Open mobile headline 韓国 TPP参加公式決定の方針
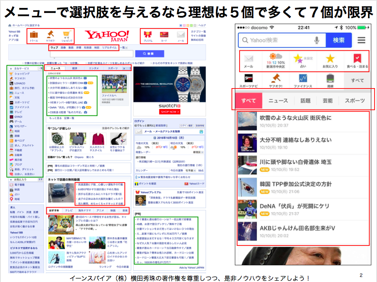 pos(295,184)
